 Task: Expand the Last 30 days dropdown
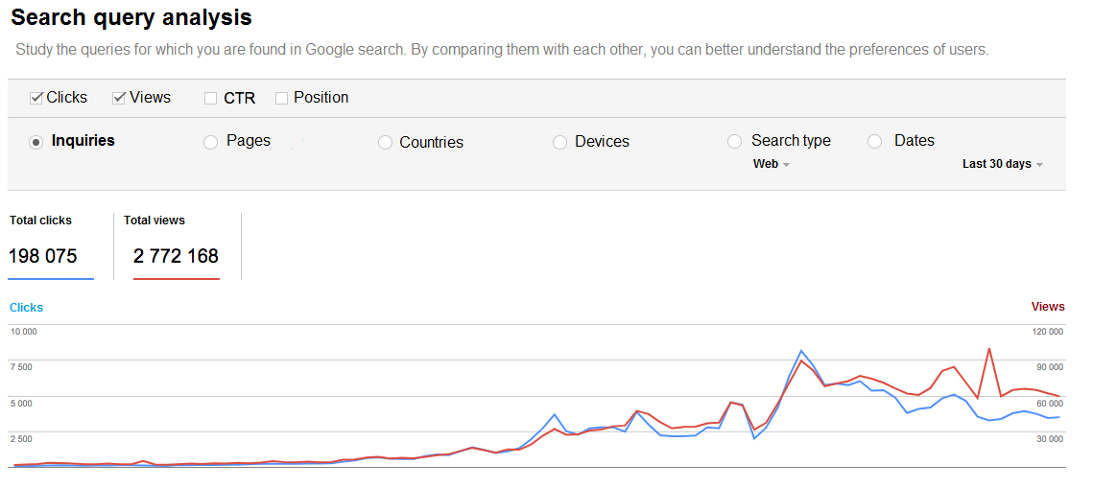1002,164
